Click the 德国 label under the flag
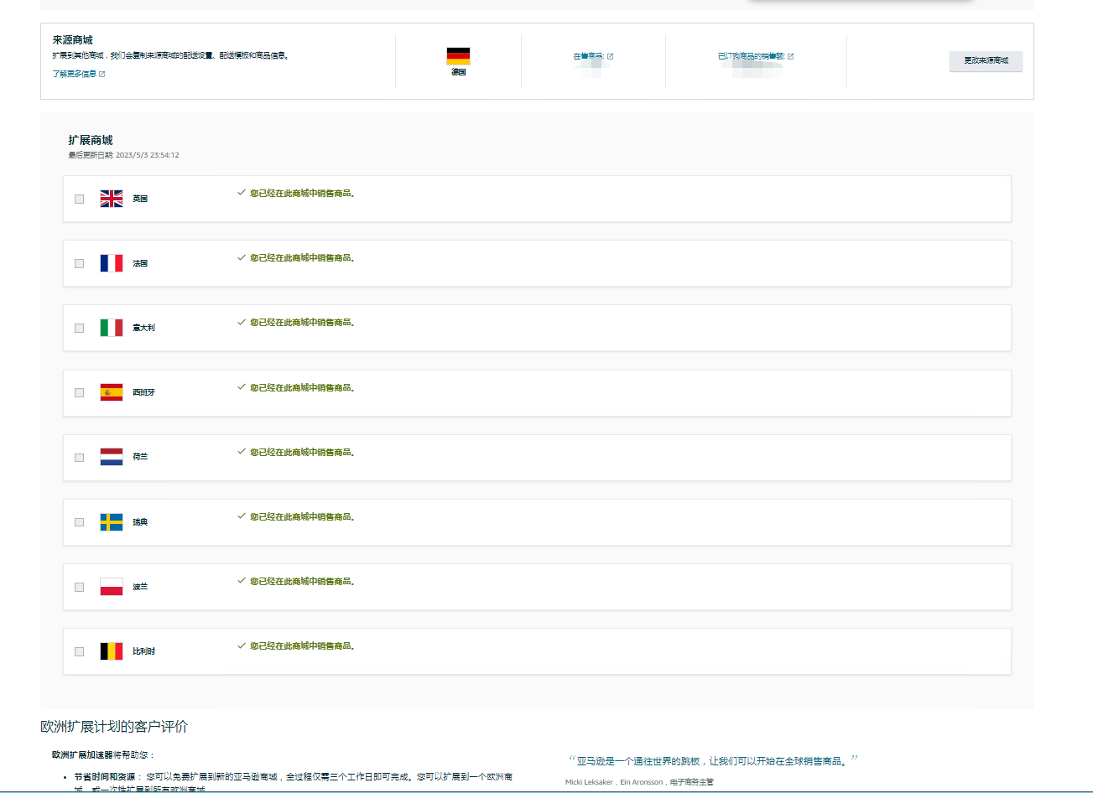This screenshot has width=1093, height=793. coord(458,72)
